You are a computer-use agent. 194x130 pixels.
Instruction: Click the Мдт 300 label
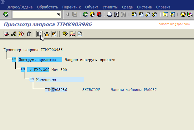[x=59, y=70]
